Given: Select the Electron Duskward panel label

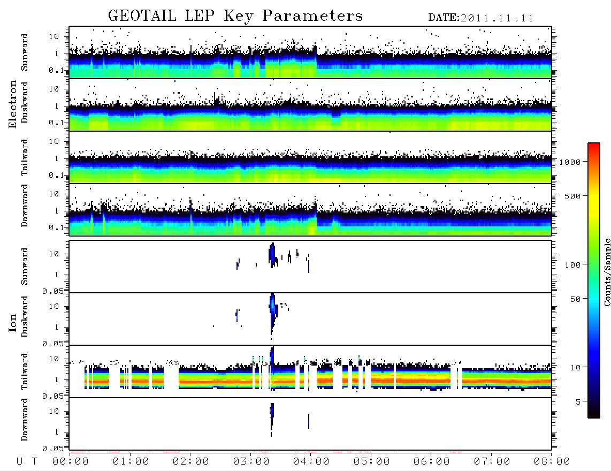Looking at the screenshot, I should pyautogui.click(x=25, y=102).
